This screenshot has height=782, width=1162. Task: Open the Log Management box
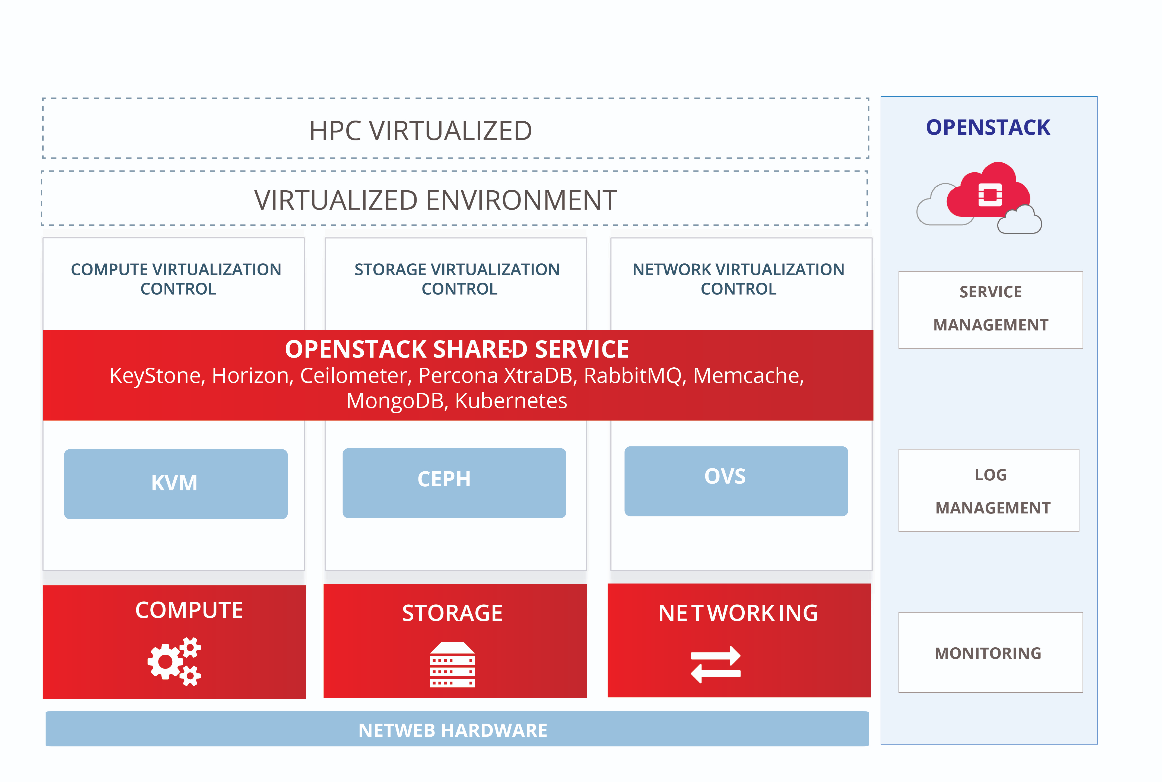coord(989,490)
